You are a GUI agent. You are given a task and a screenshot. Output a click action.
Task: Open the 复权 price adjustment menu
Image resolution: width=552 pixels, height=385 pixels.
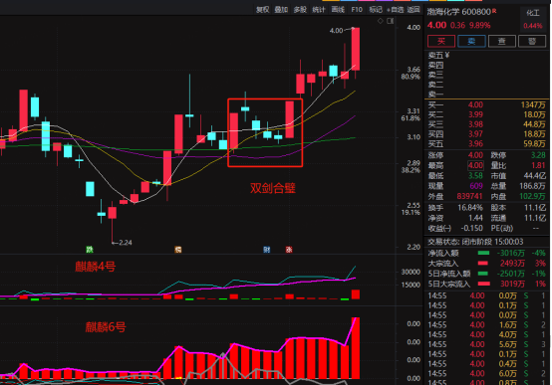pos(263,10)
